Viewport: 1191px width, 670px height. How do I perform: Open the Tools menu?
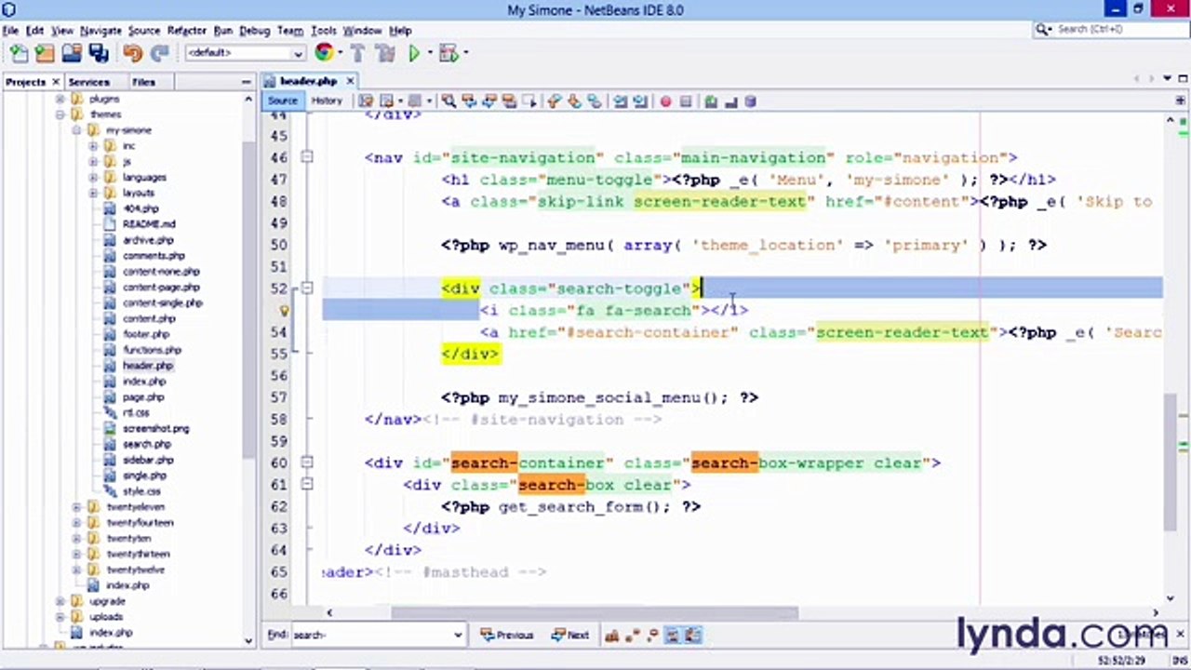coord(323,30)
